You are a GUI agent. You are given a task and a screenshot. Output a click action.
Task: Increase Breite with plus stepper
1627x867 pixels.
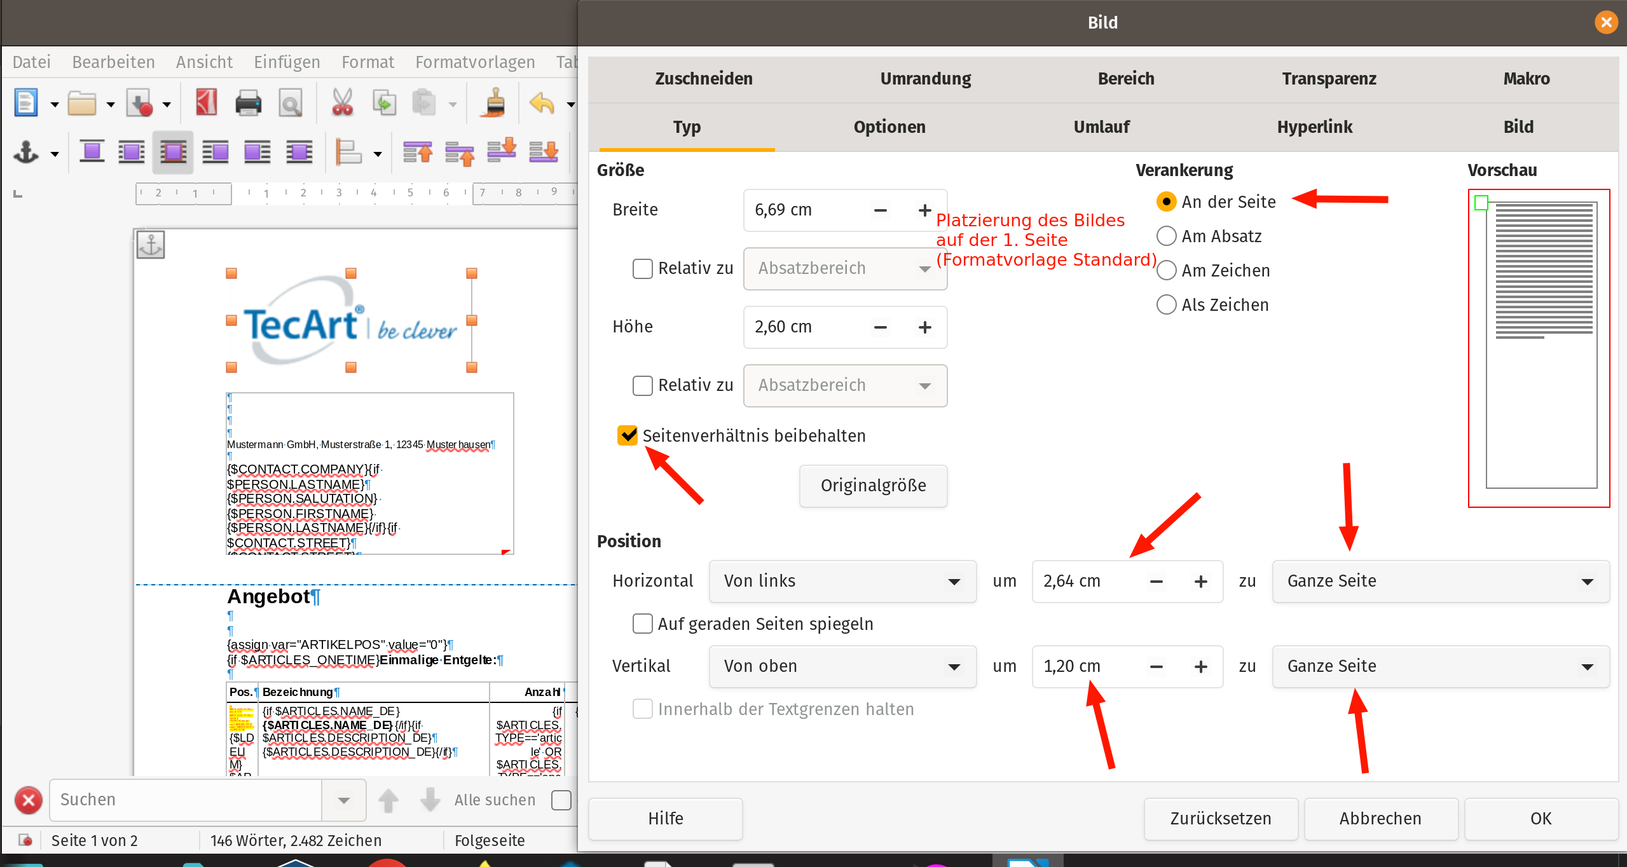point(924,210)
